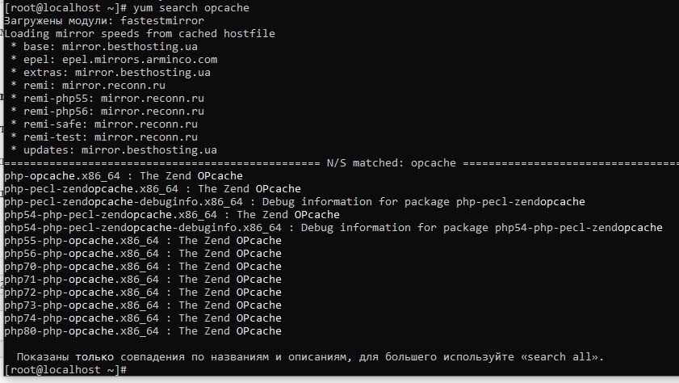Select php-pecl-zendopcache-debuginfo.x86_64 entry

[124, 202]
